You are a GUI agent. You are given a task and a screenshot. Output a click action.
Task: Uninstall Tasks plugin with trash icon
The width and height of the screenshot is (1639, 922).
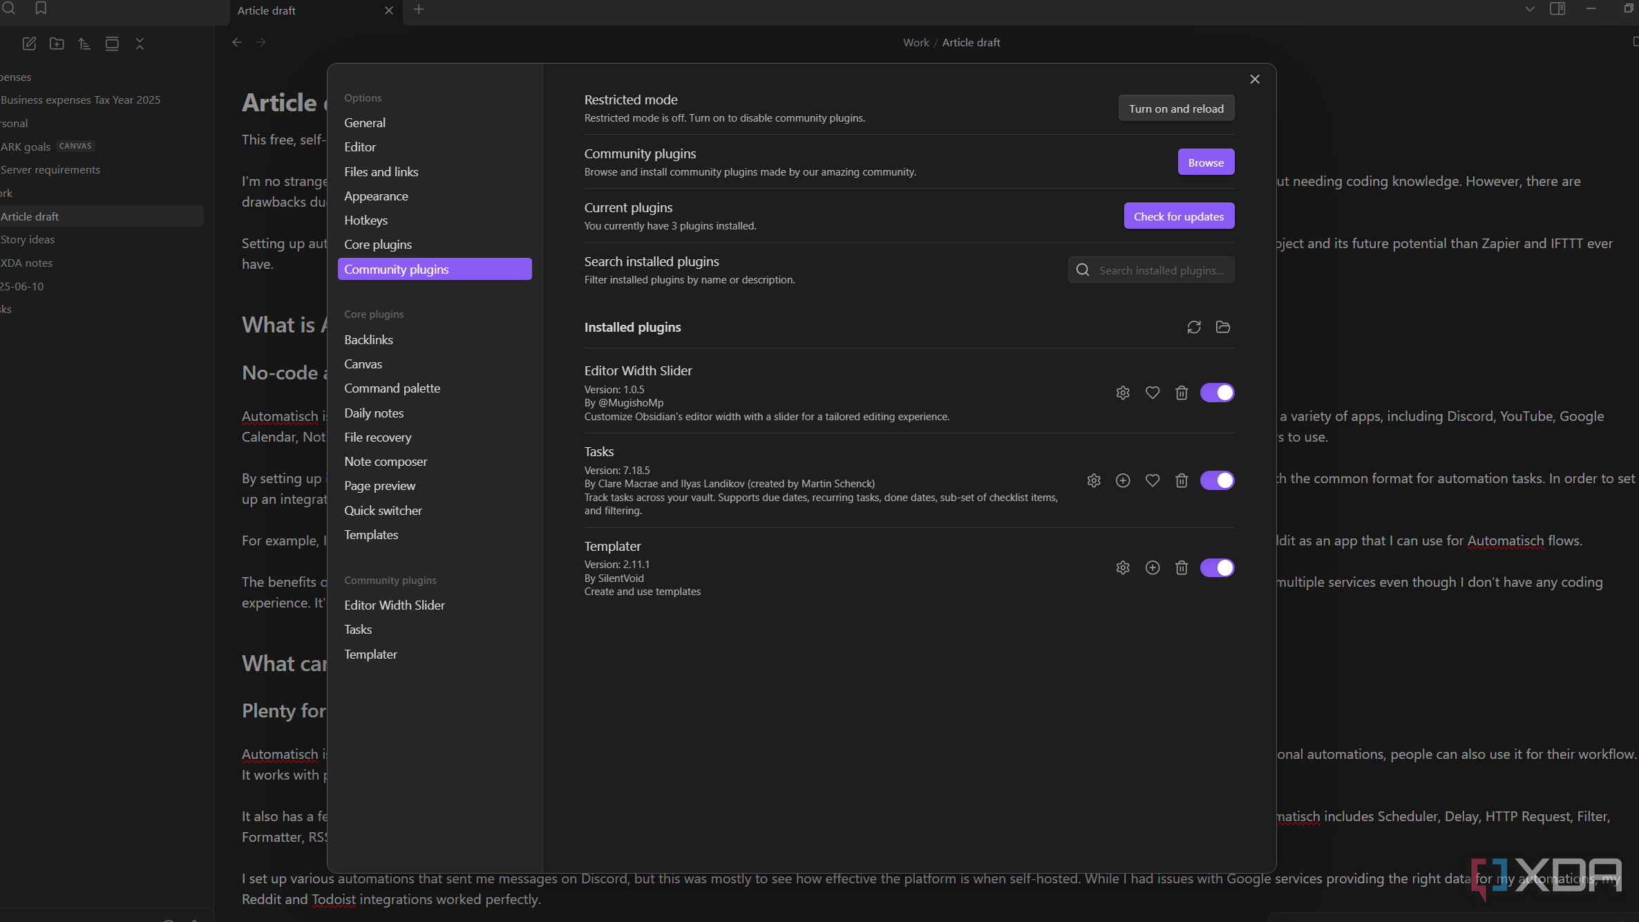click(1182, 480)
